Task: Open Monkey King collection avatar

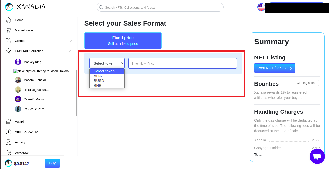Action: click(x=18, y=62)
